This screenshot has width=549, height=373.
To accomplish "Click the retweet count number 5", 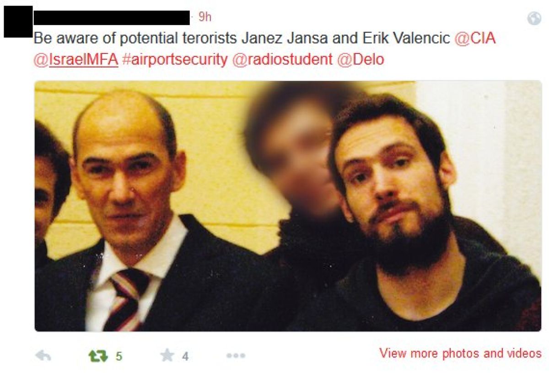I will tap(119, 356).
